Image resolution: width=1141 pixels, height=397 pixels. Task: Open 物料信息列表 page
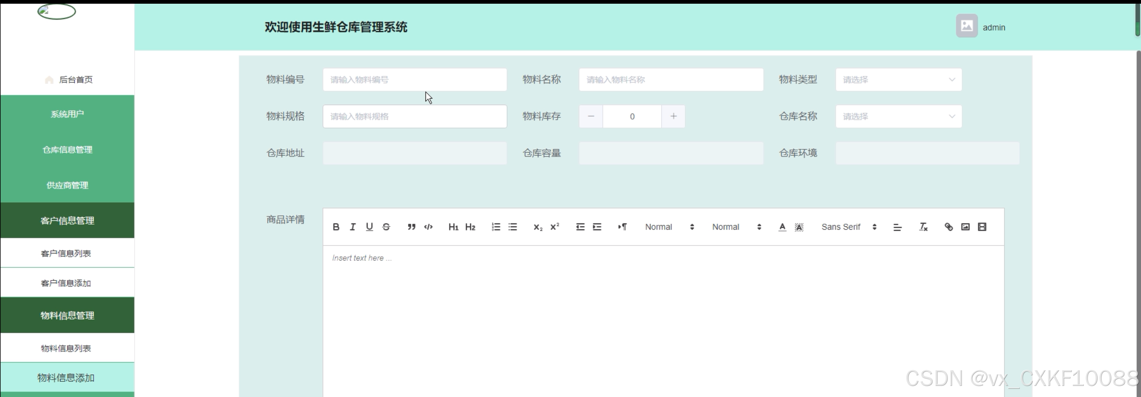coord(67,348)
